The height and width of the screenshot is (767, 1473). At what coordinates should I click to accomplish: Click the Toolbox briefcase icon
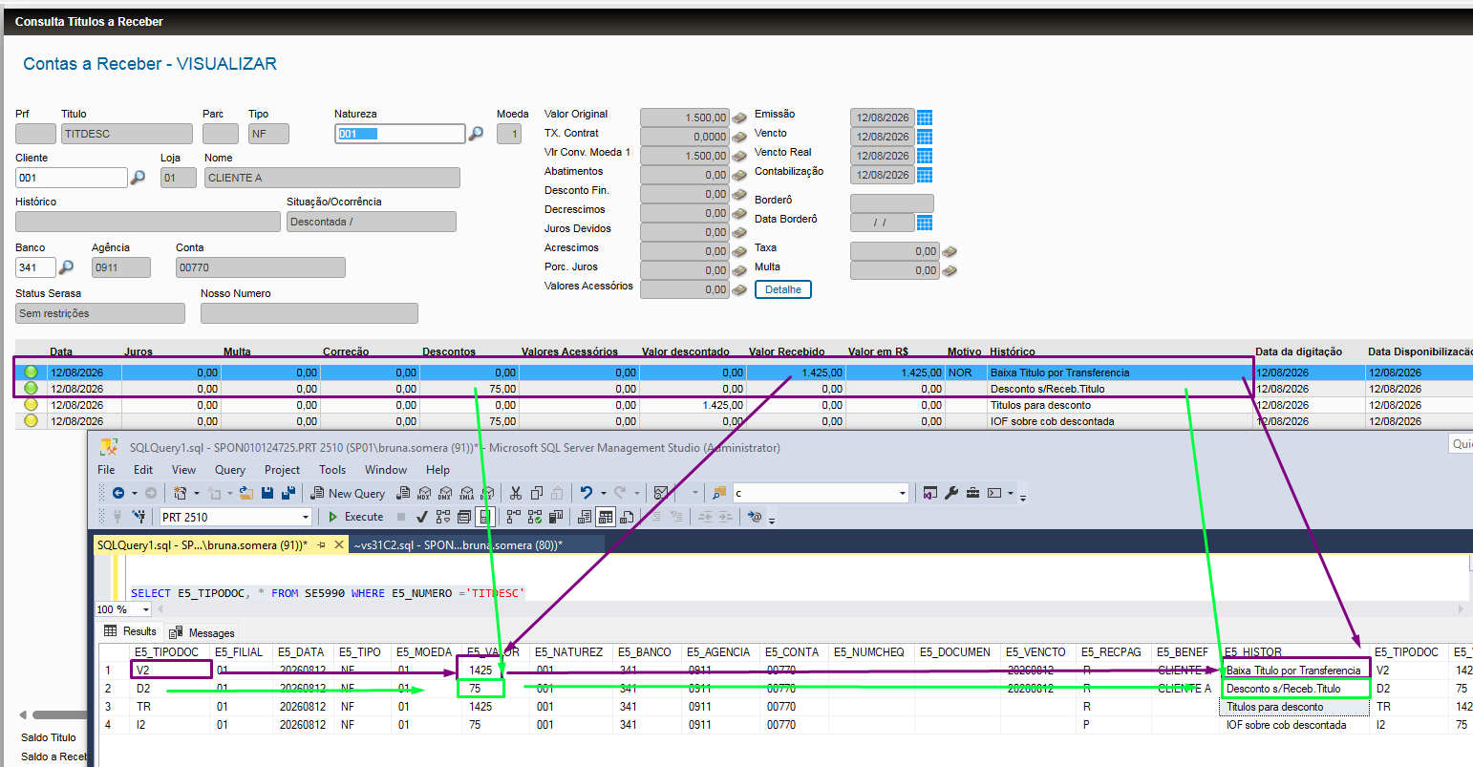pos(972,493)
